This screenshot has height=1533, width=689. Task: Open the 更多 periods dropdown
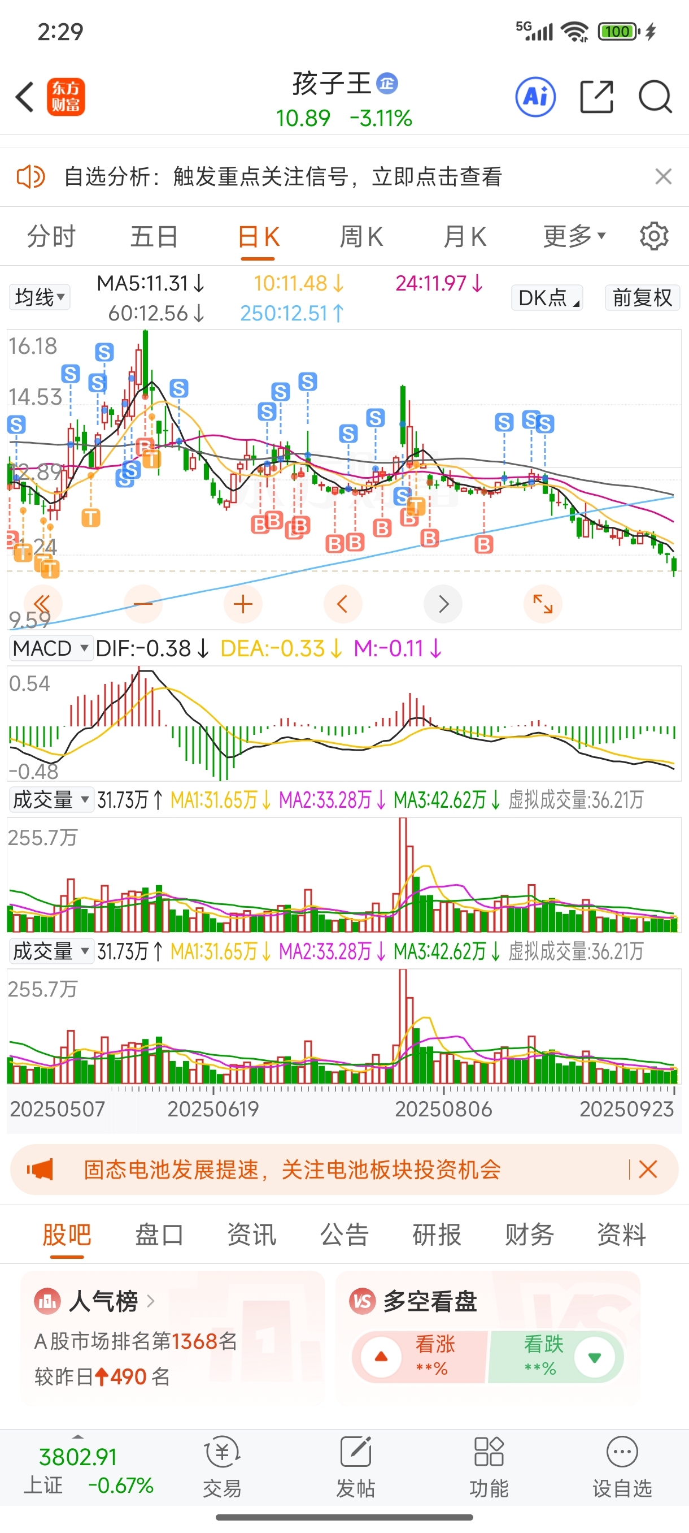[x=574, y=237]
